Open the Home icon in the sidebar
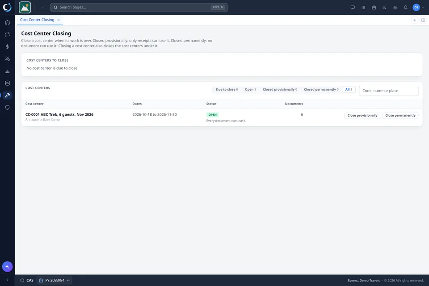Screen dimensions: 429x286 click(x=8, y=22)
